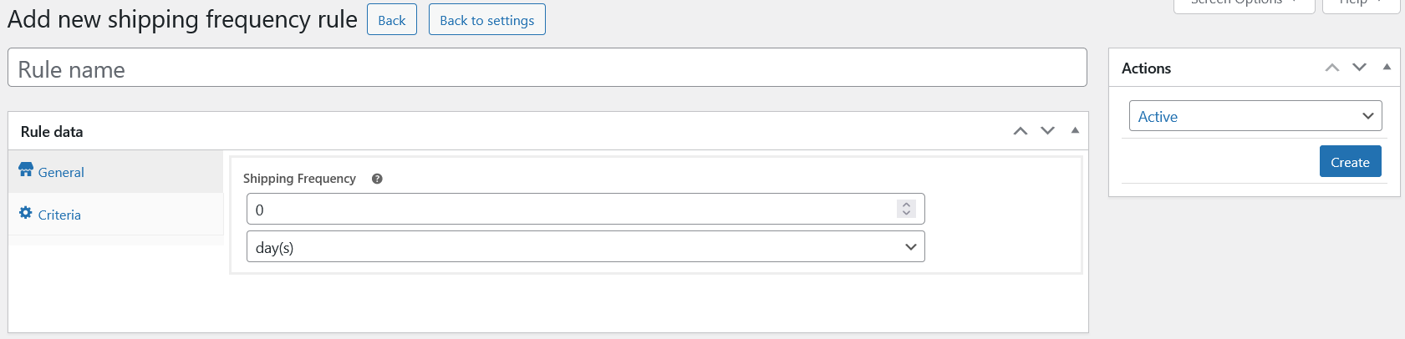The image size is (1405, 339).
Task: Click the Shipping Frequency help tooltip icon
Action: 377,179
